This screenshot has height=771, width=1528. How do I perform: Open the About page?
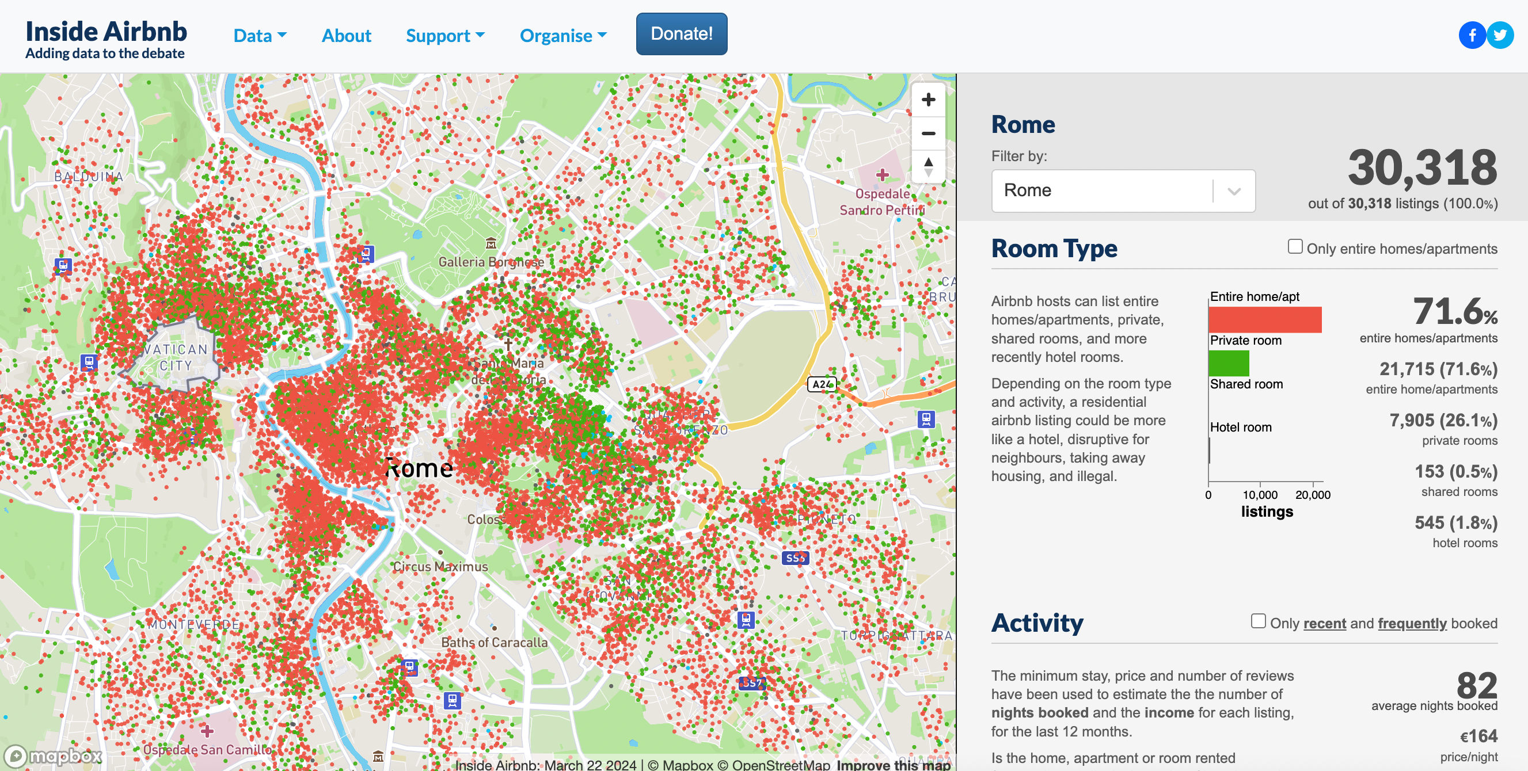tap(347, 36)
